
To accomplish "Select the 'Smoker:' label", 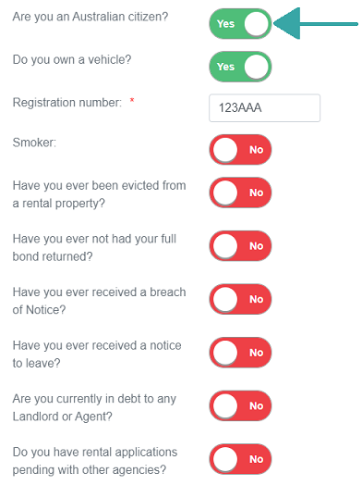I will point(34,143).
